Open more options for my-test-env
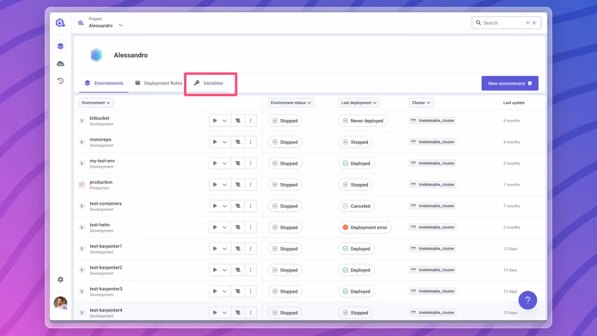The height and width of the screenshot is (336, 597). coord(250,164)
